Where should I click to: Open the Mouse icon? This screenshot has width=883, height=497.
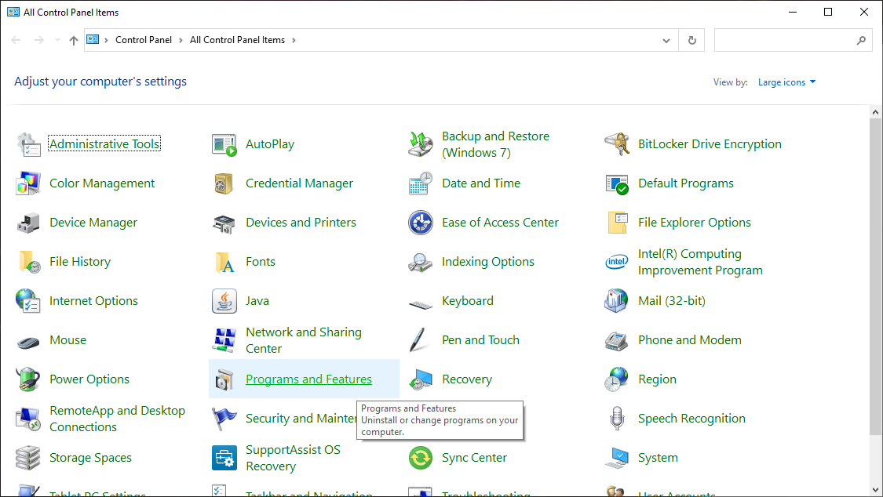pos(28,341)
